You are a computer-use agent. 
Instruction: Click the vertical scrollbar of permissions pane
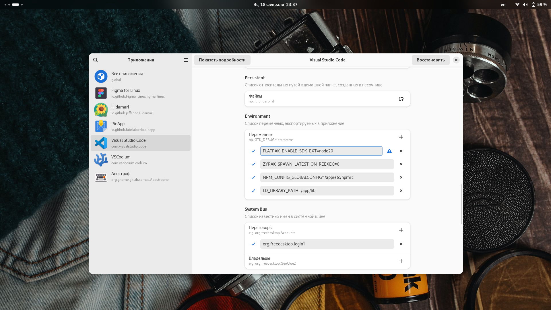tap(461, 204)
